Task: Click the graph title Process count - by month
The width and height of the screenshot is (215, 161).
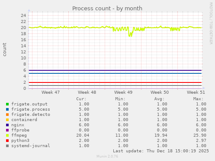Action: click(x=107, y=8)
